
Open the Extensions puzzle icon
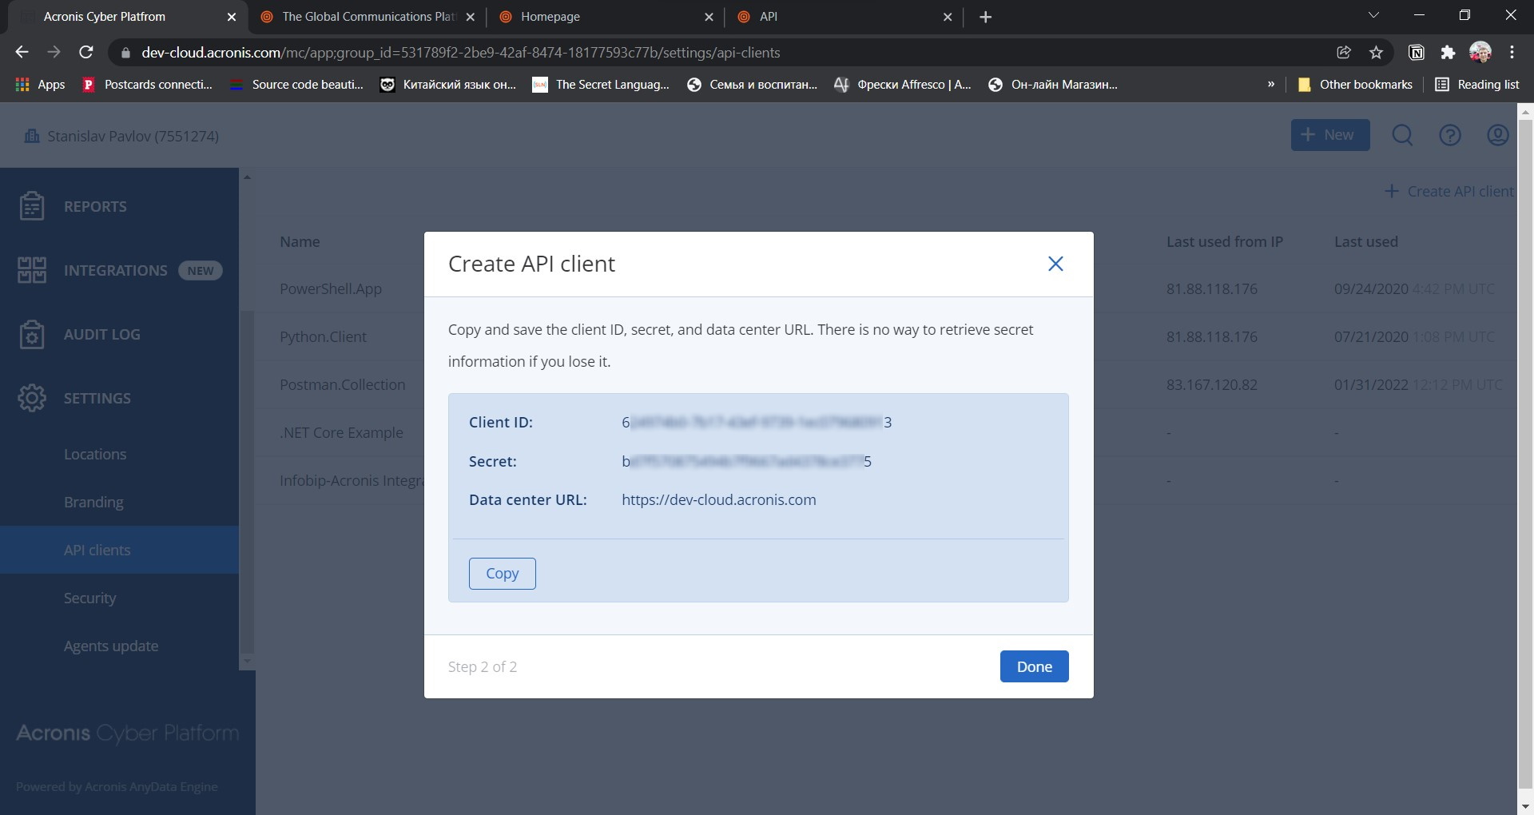pyautogui.click(x=1448, y=52)
